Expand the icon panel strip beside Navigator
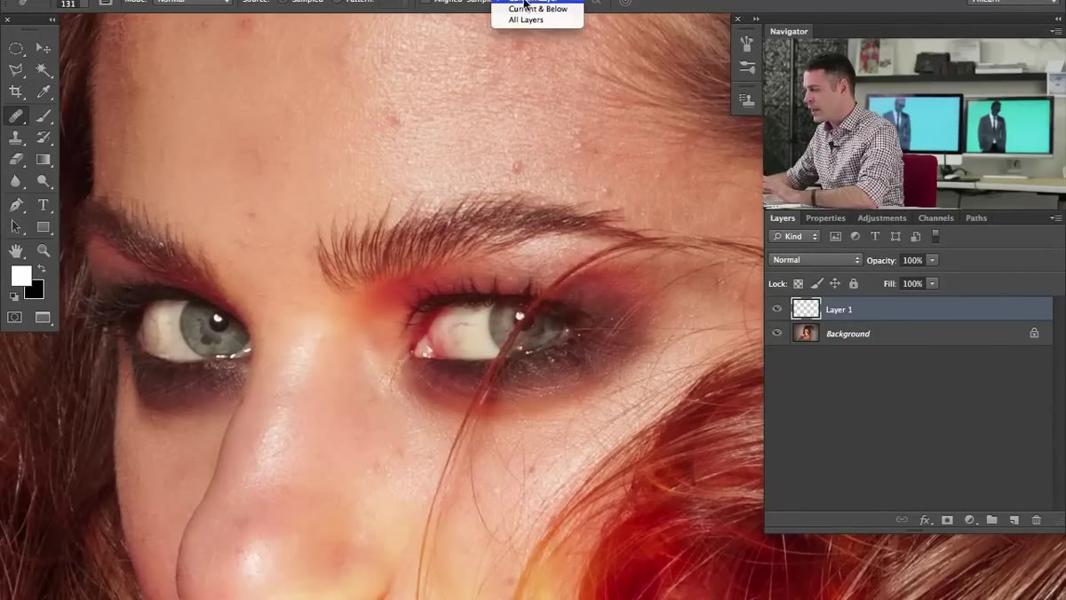Image resolution: width=1066 pixels, height=600 pixels. [756, 19]
